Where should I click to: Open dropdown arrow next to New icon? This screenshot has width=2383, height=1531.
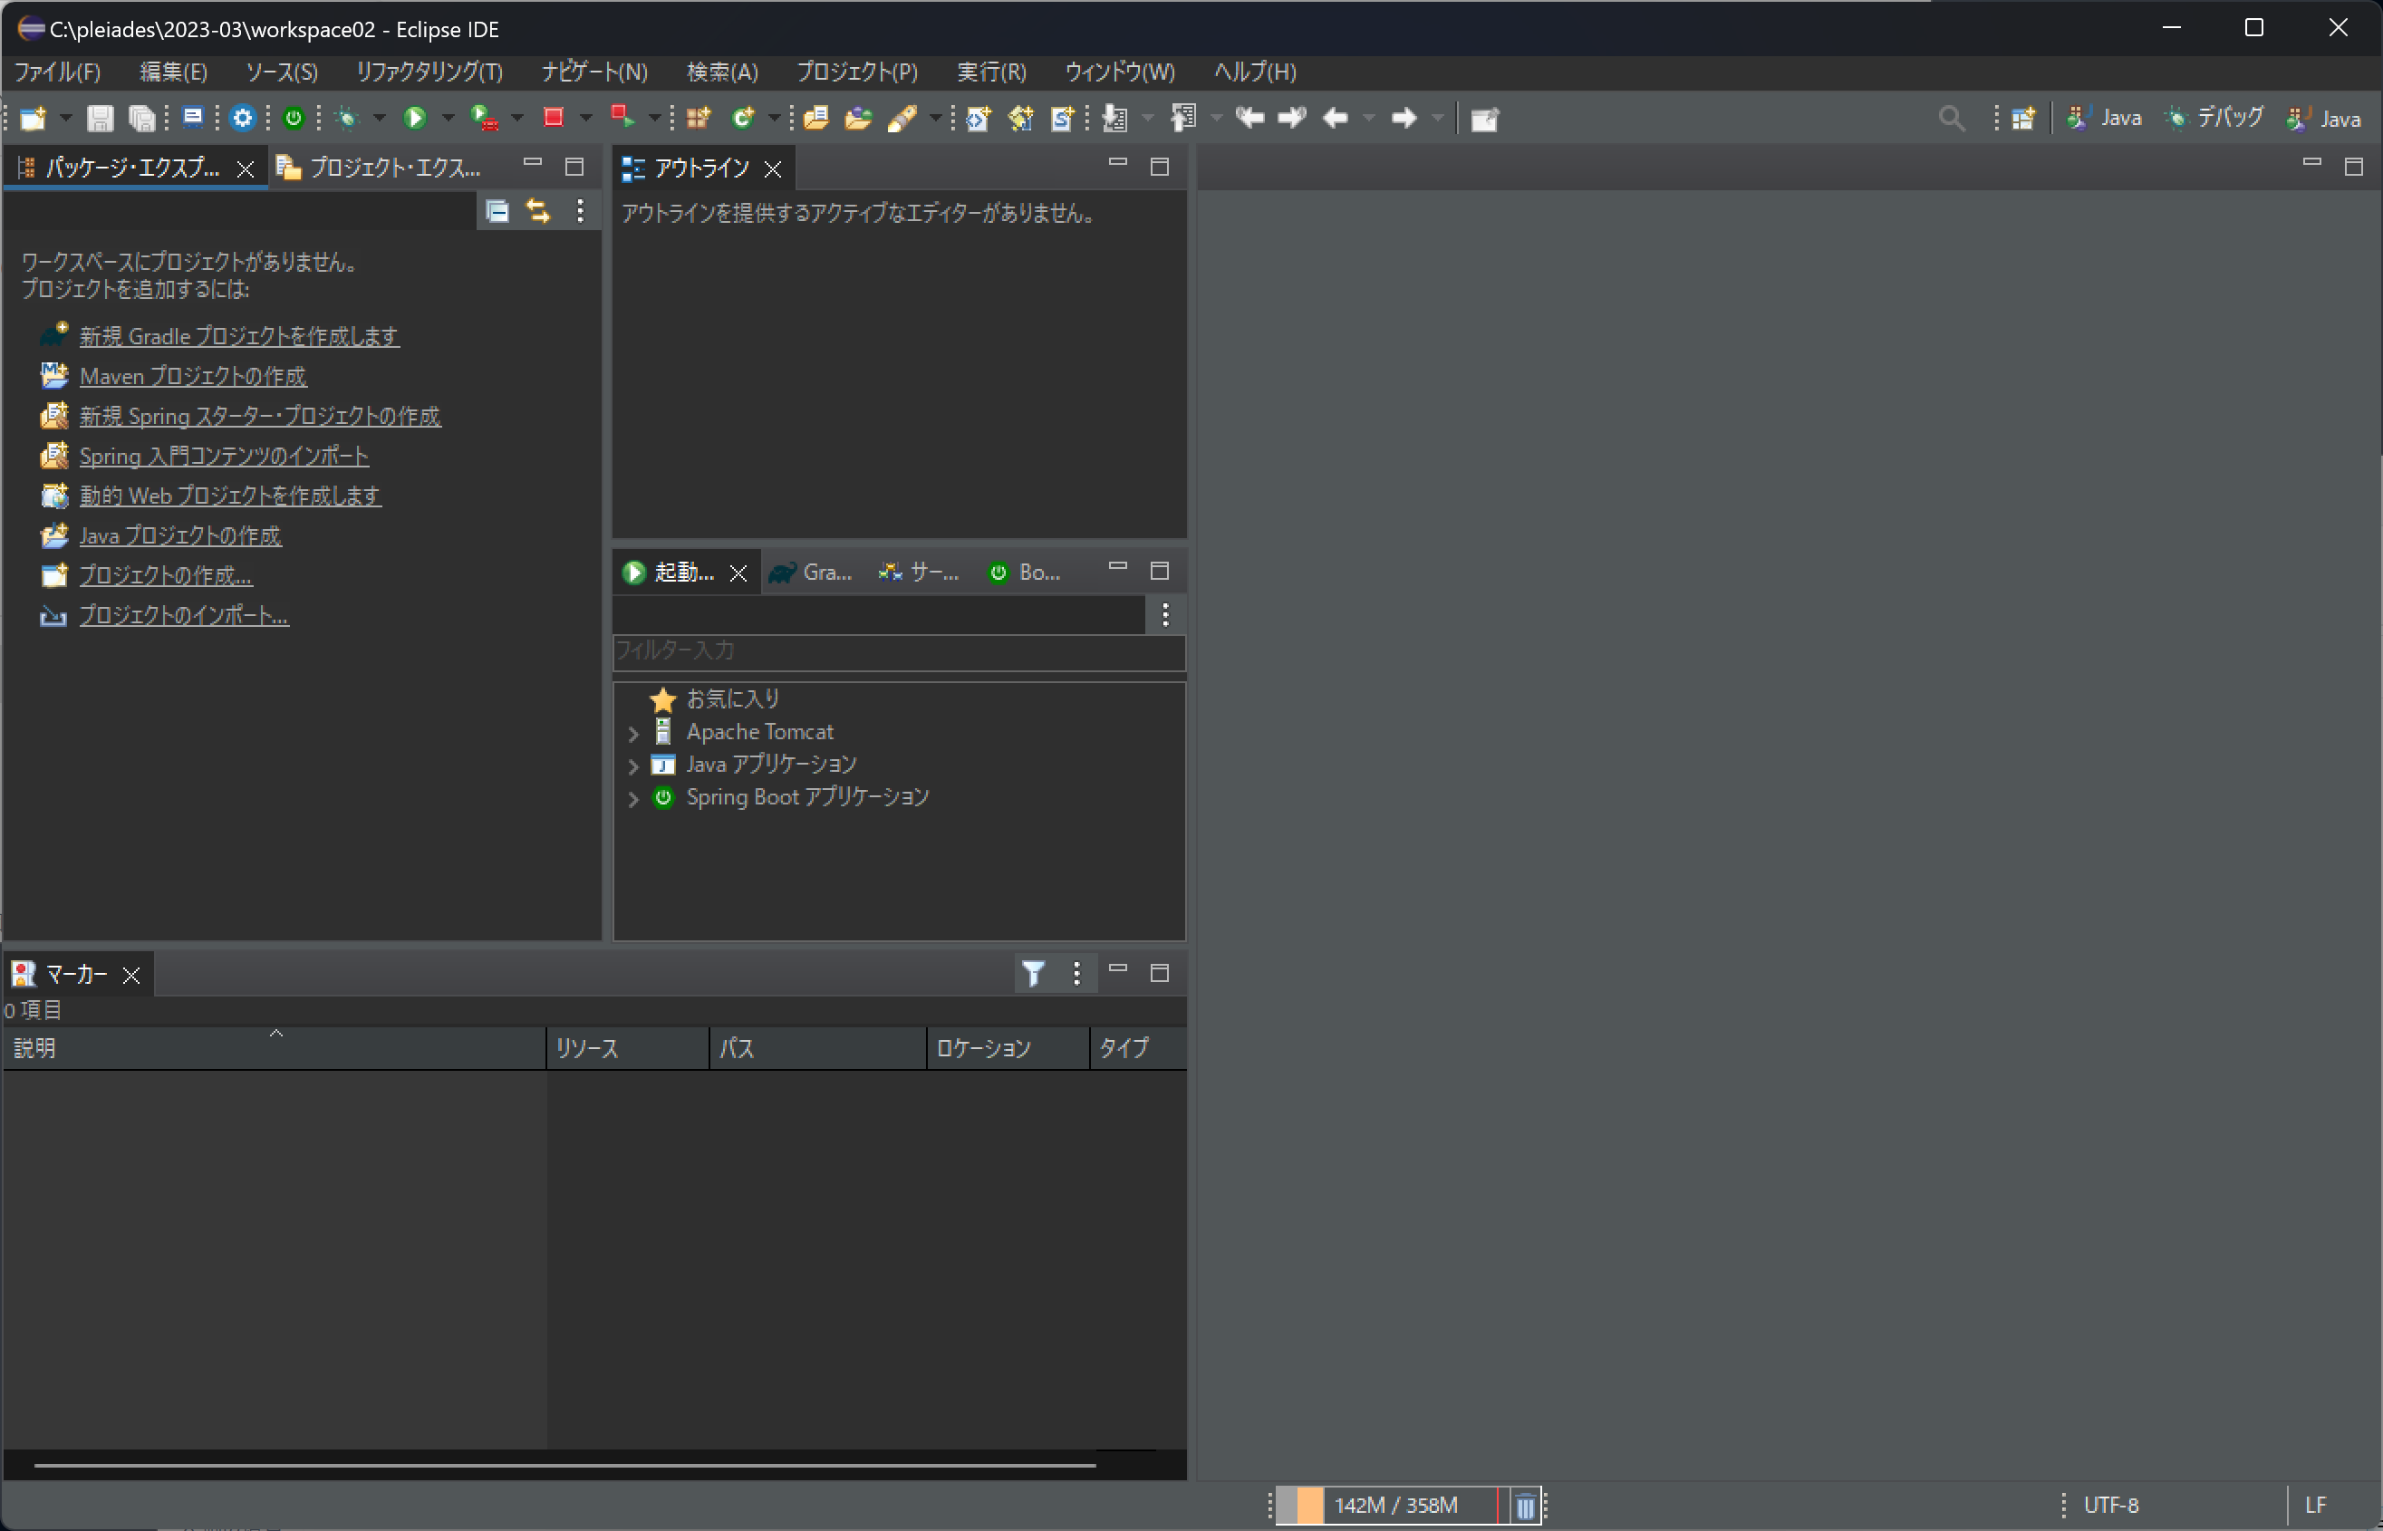pyautogui.click(x=65, y=119)
